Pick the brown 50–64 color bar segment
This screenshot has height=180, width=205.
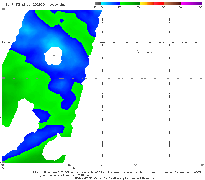tap(173, 3)
